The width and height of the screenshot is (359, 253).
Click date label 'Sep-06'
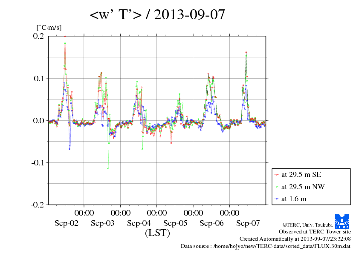[211, 223]
